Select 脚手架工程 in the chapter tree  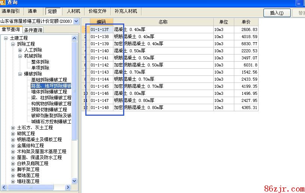[x=28, y=169]
